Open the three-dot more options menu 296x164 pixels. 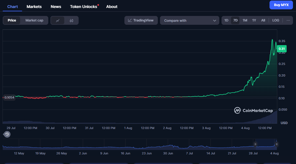coord(288,20)
